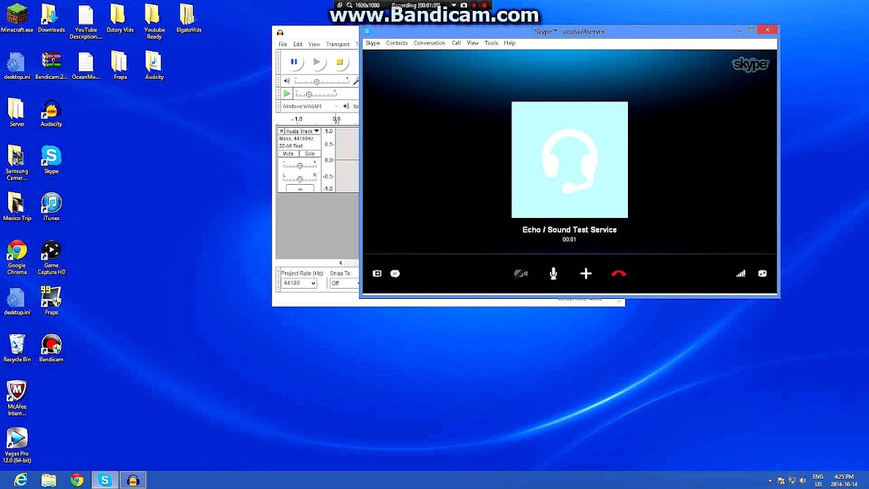Check Skype call quality signal bars
869x489 pixels.
741,274
